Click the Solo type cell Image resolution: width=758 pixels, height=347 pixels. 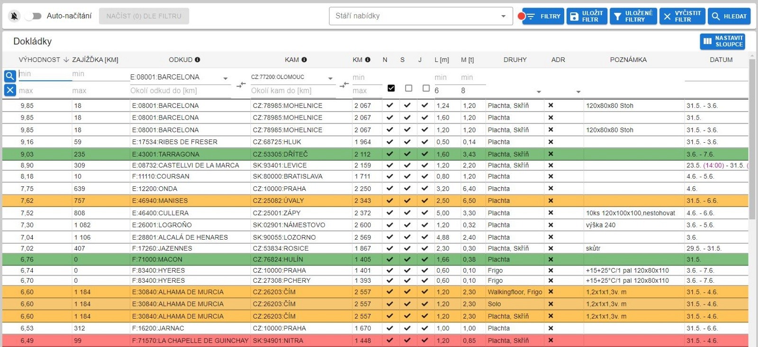tap(515, 304)
